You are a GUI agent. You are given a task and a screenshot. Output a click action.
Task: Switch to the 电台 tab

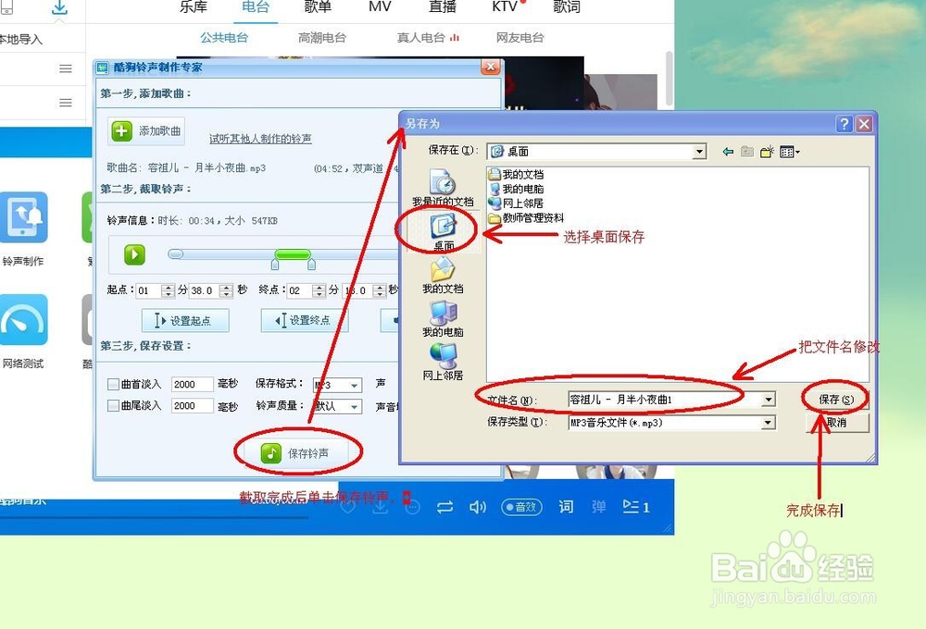tap(256, 7)
